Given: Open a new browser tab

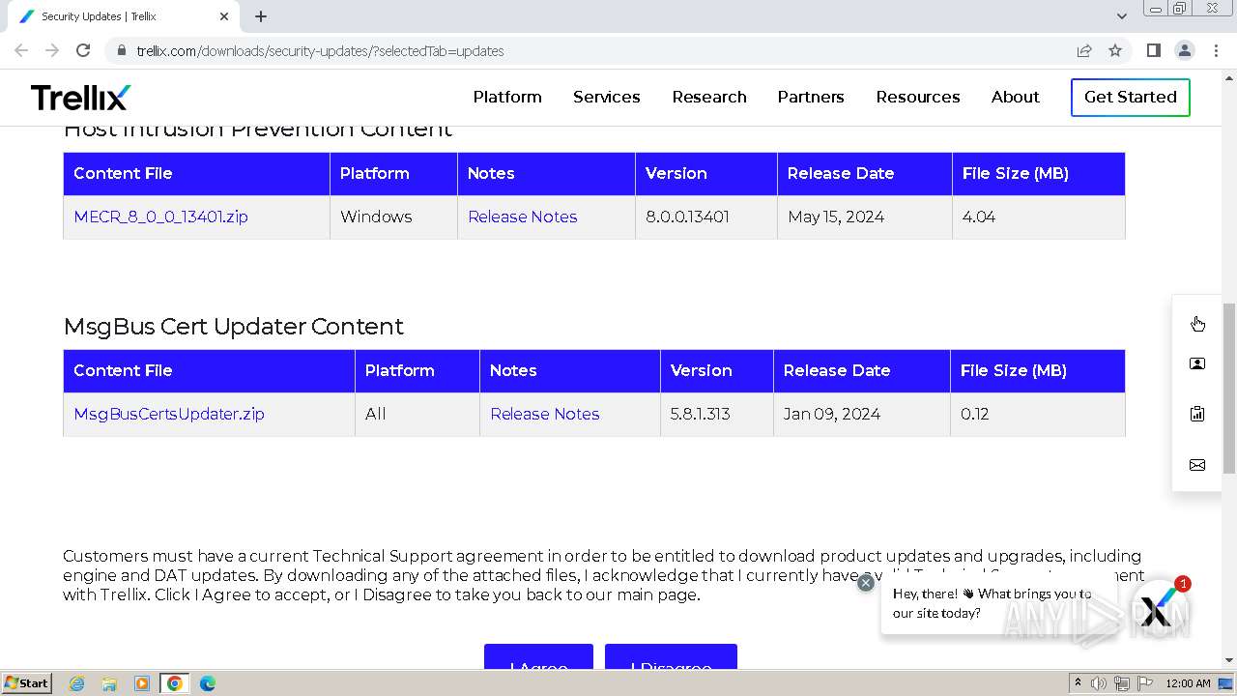Looking at the screenshot, I should pyautogui.click(x=261, y=16).
